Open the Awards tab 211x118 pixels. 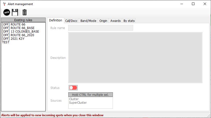(x=115, y=21)
